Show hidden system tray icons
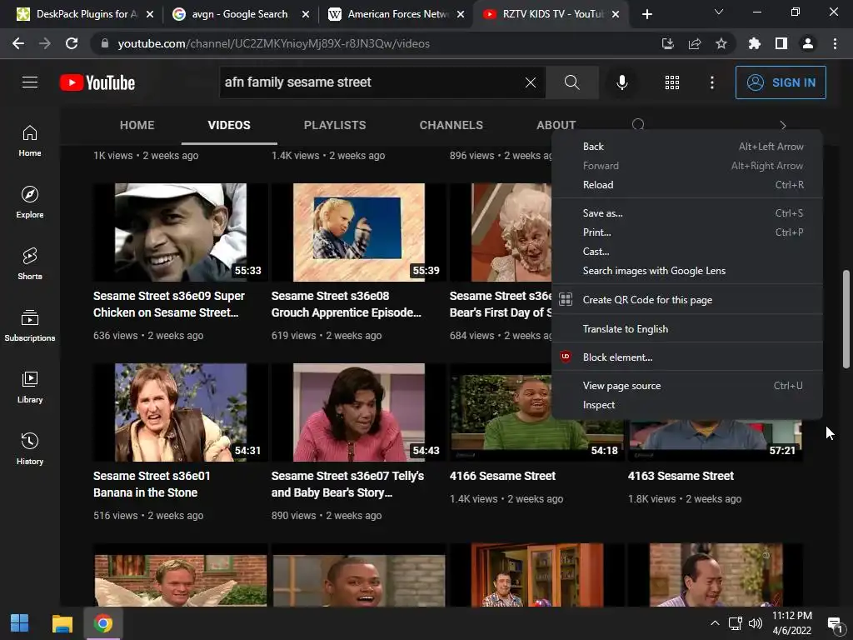 coord(716,623)
